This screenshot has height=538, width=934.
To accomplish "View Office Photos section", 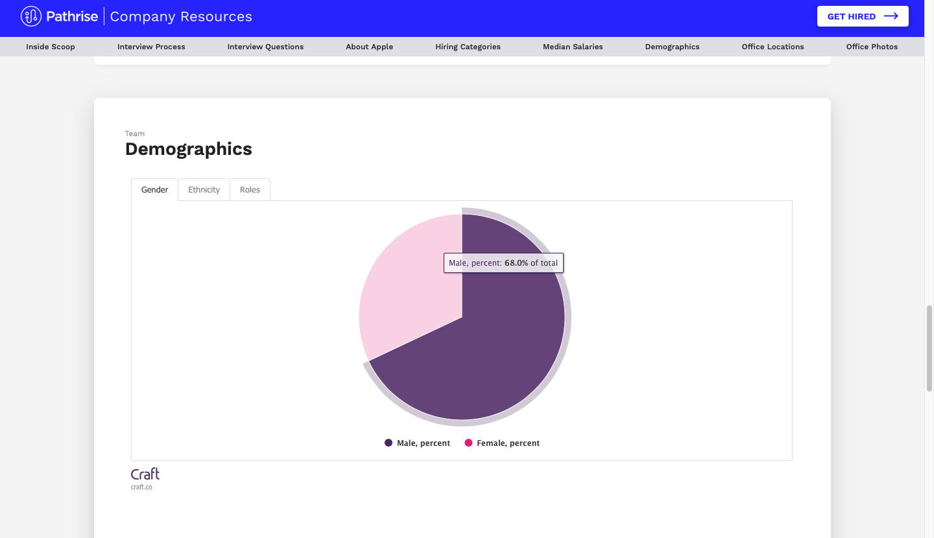I will 872,47.
